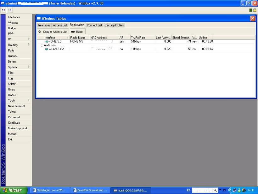Open the SNMP menu item
The height and width of the screenshot is (194, 258).
click(19, 84)
